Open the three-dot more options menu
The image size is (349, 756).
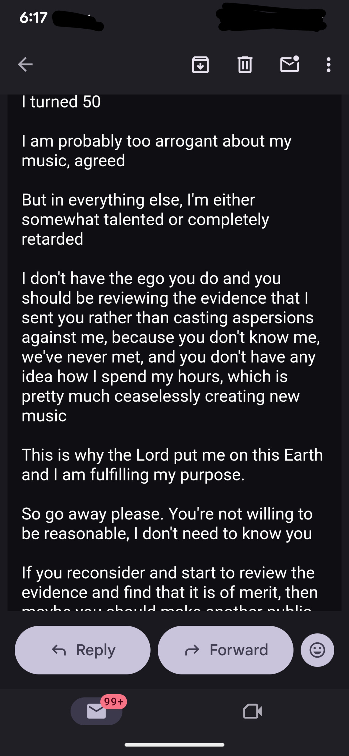point(328,64)
